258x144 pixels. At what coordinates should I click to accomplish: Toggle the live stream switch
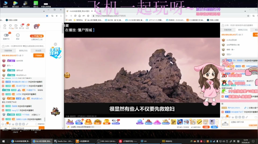pos(6,35)
